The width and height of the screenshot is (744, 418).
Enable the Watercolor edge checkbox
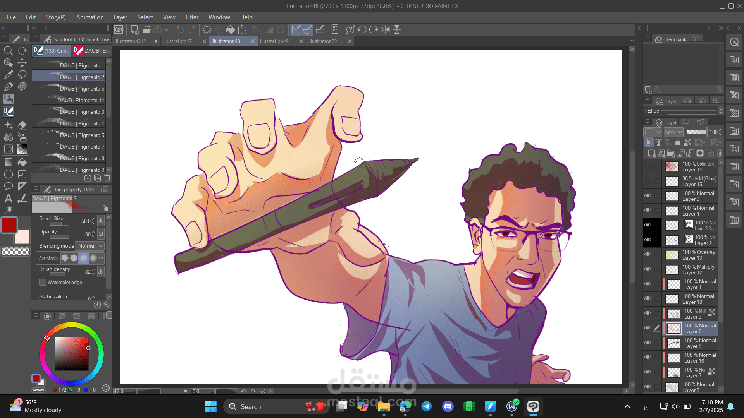coord(43,282)
